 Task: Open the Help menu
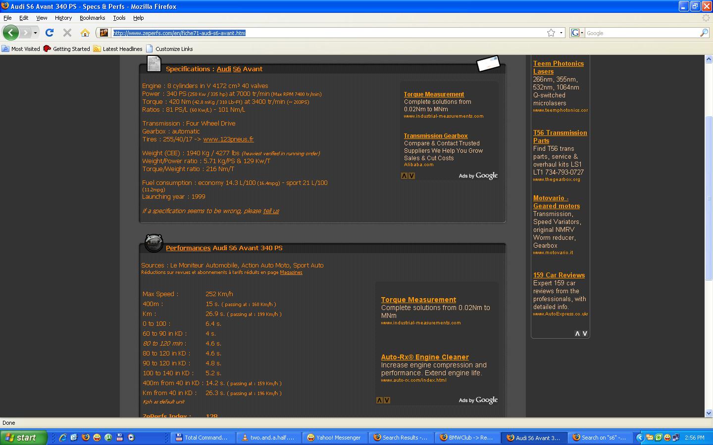coord(138,18)
